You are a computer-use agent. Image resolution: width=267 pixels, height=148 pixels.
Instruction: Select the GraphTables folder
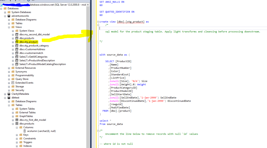pos(26,116)
